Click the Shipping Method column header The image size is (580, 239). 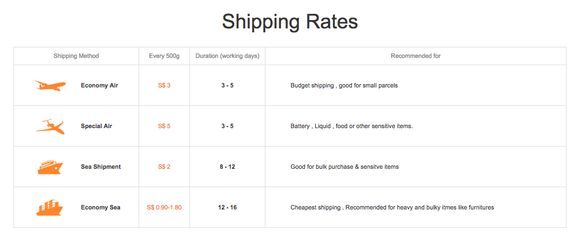click(x=76, y=56)
